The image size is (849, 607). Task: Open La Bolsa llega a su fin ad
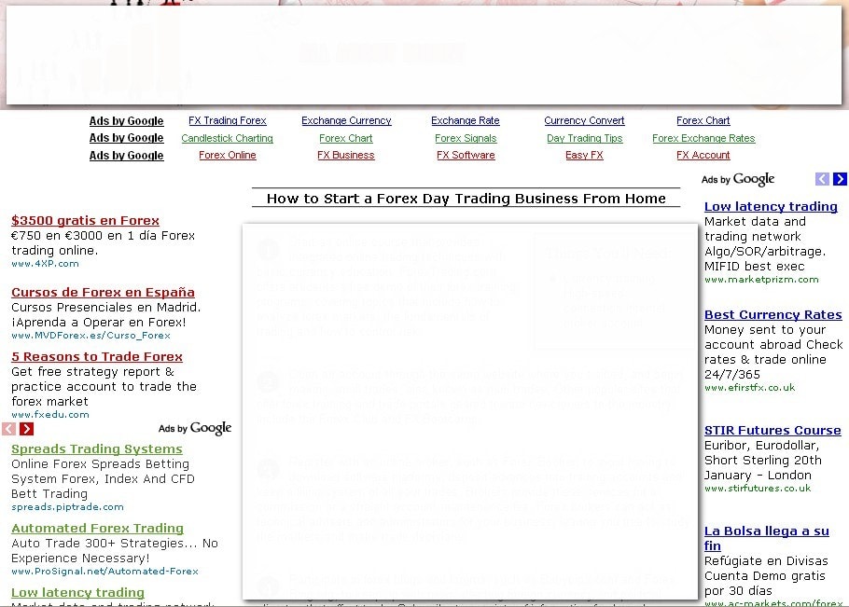767,538
